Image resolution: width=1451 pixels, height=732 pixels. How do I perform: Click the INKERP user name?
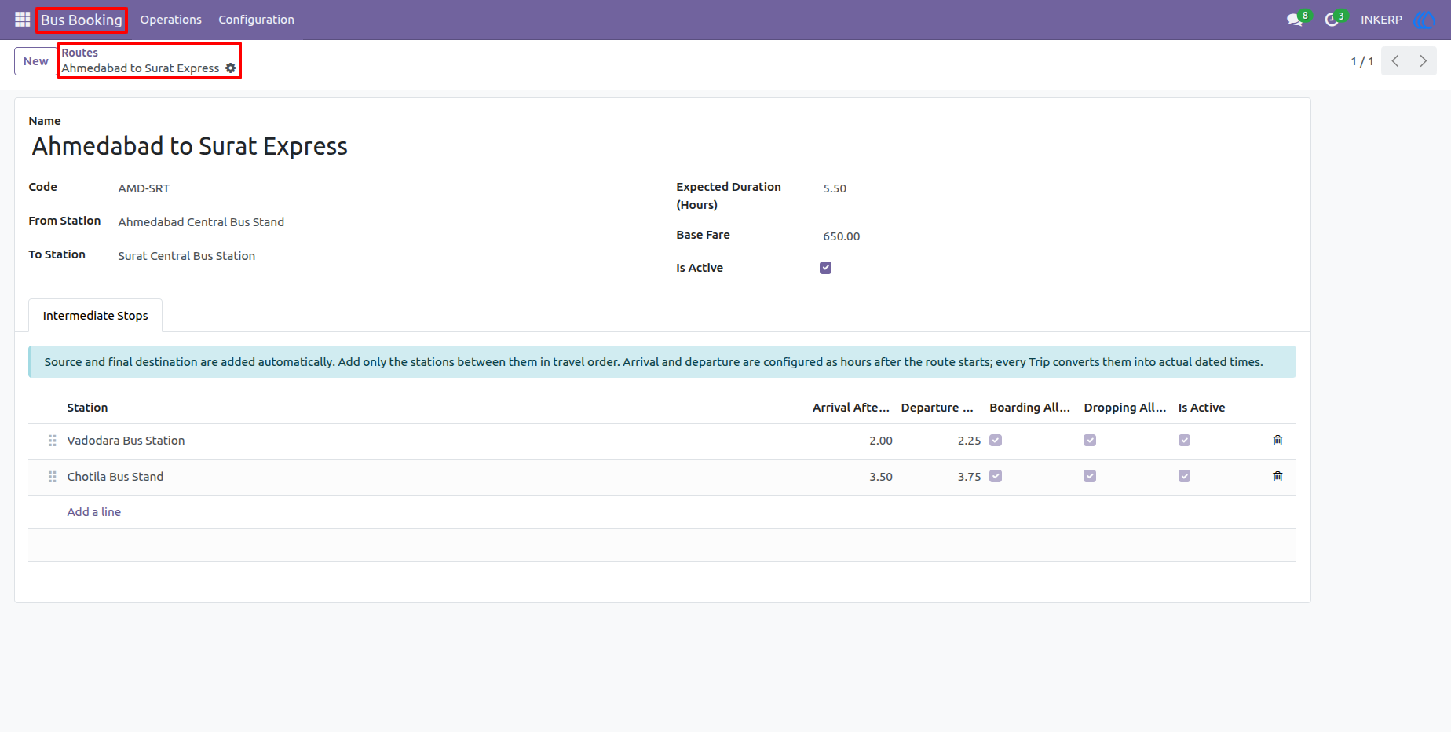(1381, 20)
